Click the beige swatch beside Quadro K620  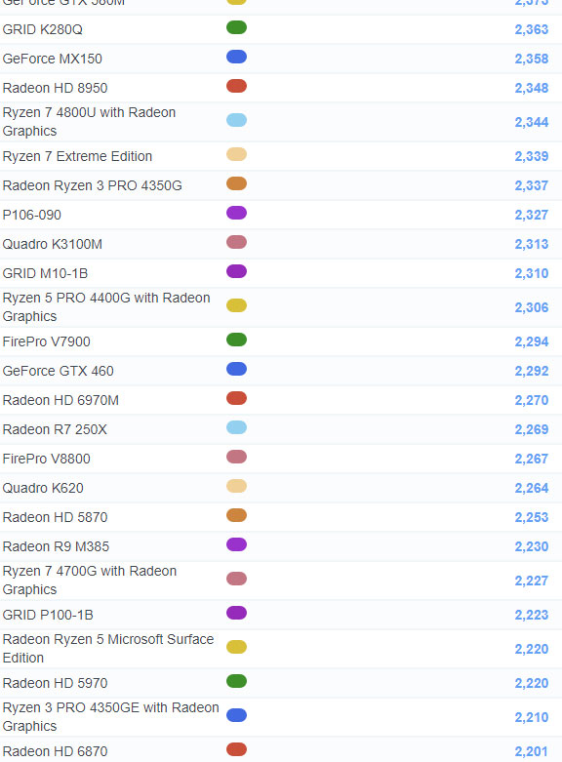pos(236,486)
